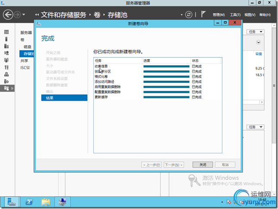
Task: Click the 关闭 button in wizard
Action: pyautogui.click(x=202, y=165)
